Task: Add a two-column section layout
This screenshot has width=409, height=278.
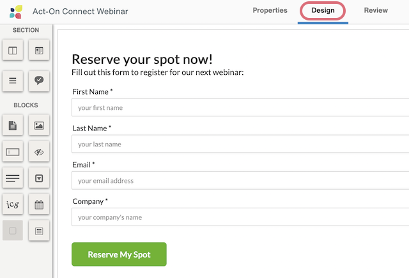Action: point(13,50)
